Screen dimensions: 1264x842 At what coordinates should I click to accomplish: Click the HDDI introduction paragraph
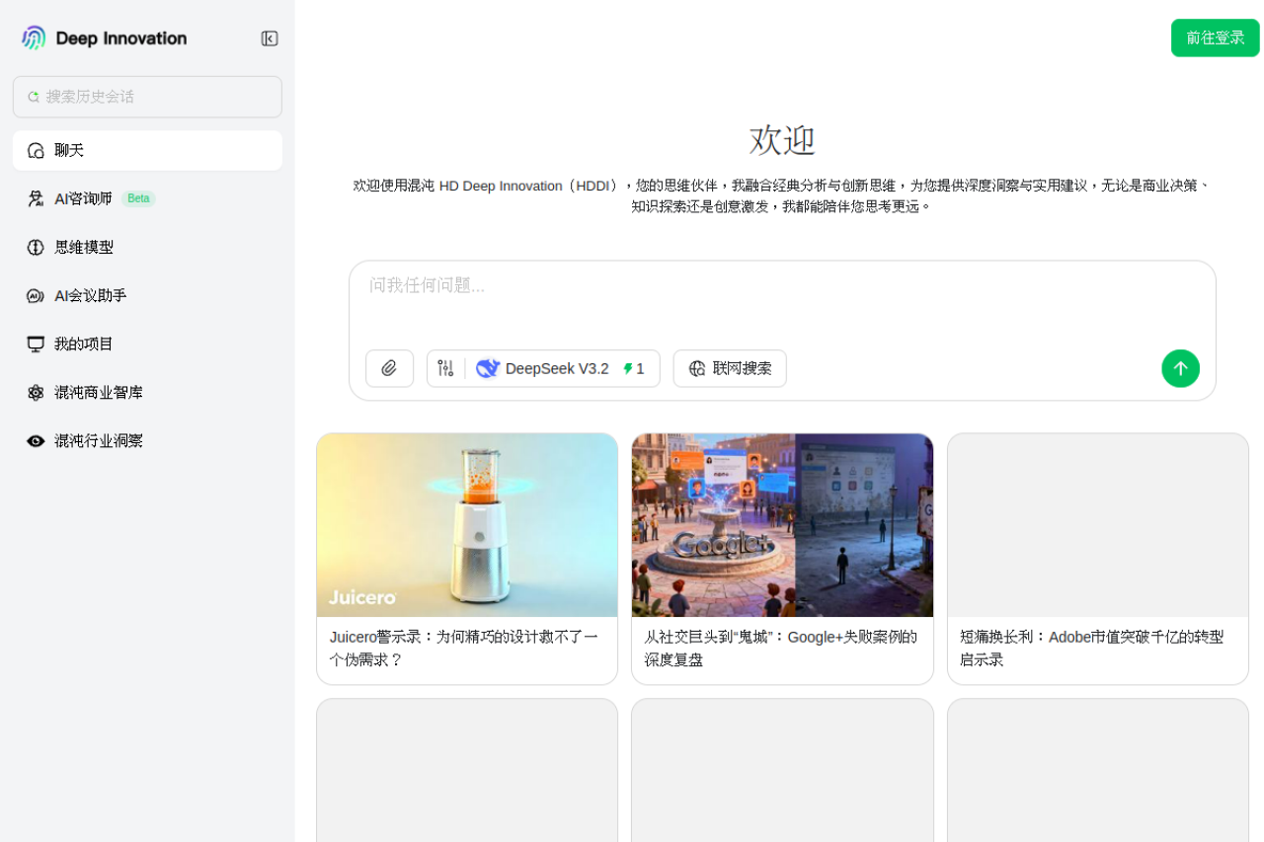coord(782,196)
